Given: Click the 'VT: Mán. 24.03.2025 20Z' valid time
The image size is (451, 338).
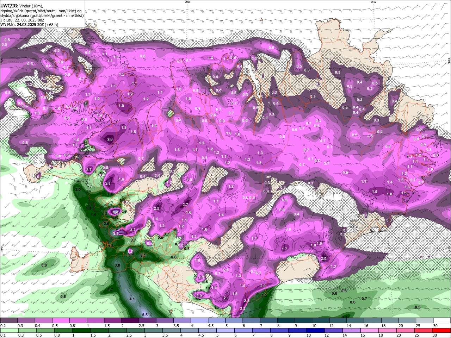Looking at the screenshot, I should 22,25.
